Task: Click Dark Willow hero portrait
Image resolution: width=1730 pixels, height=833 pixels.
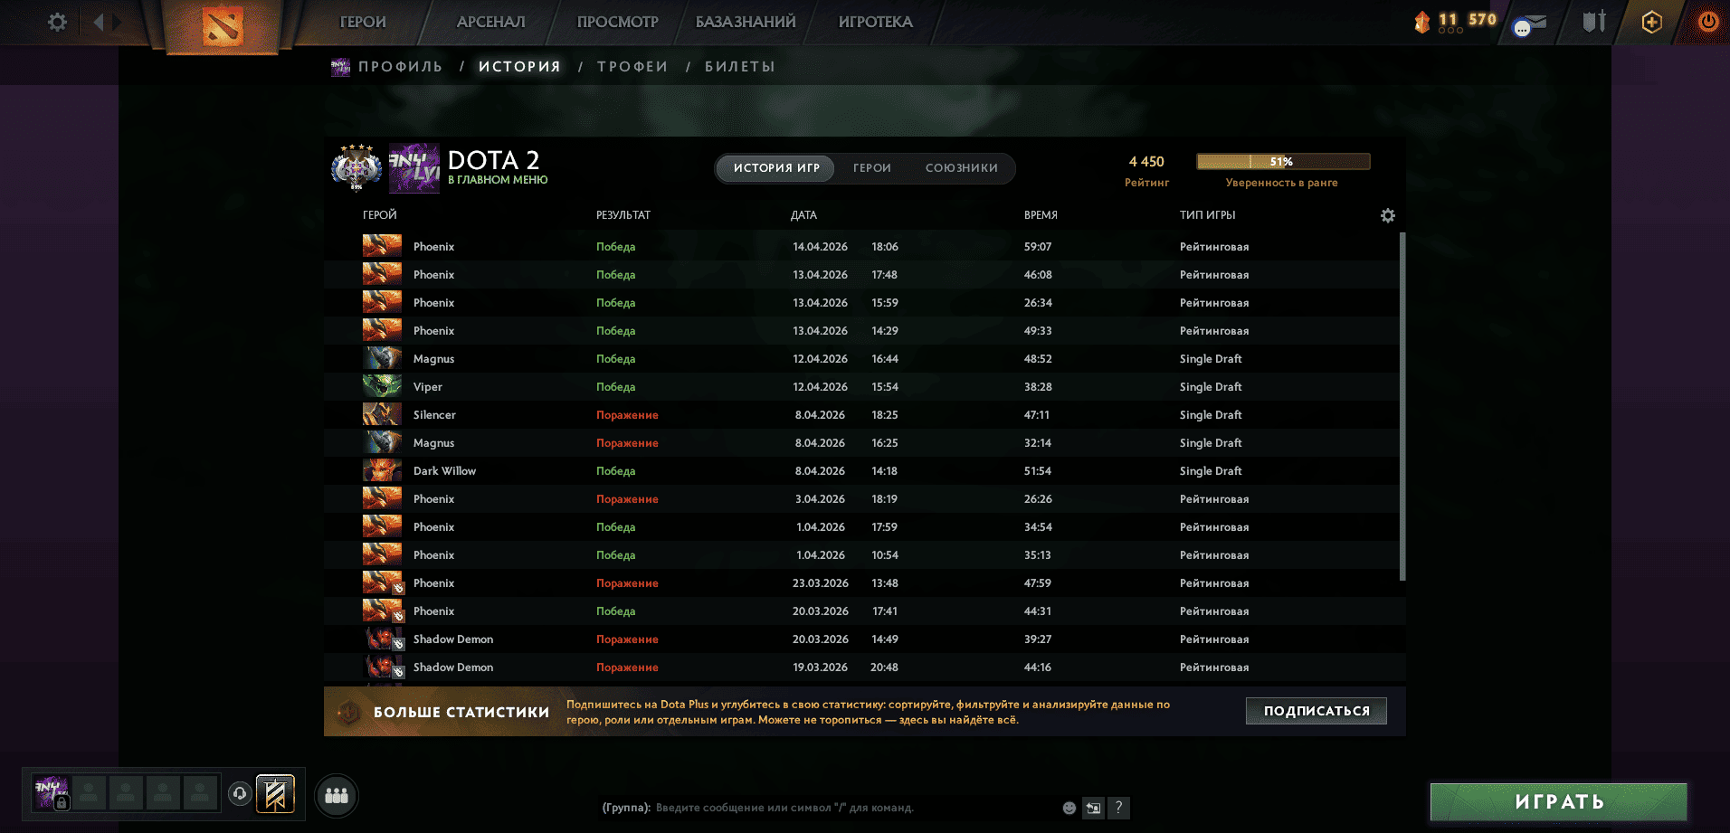Action: 382,470
